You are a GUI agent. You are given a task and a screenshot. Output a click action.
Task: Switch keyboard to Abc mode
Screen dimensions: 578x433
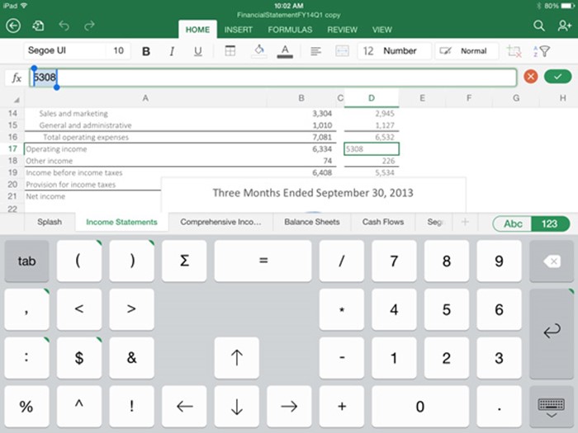click(x=513, y=224)
